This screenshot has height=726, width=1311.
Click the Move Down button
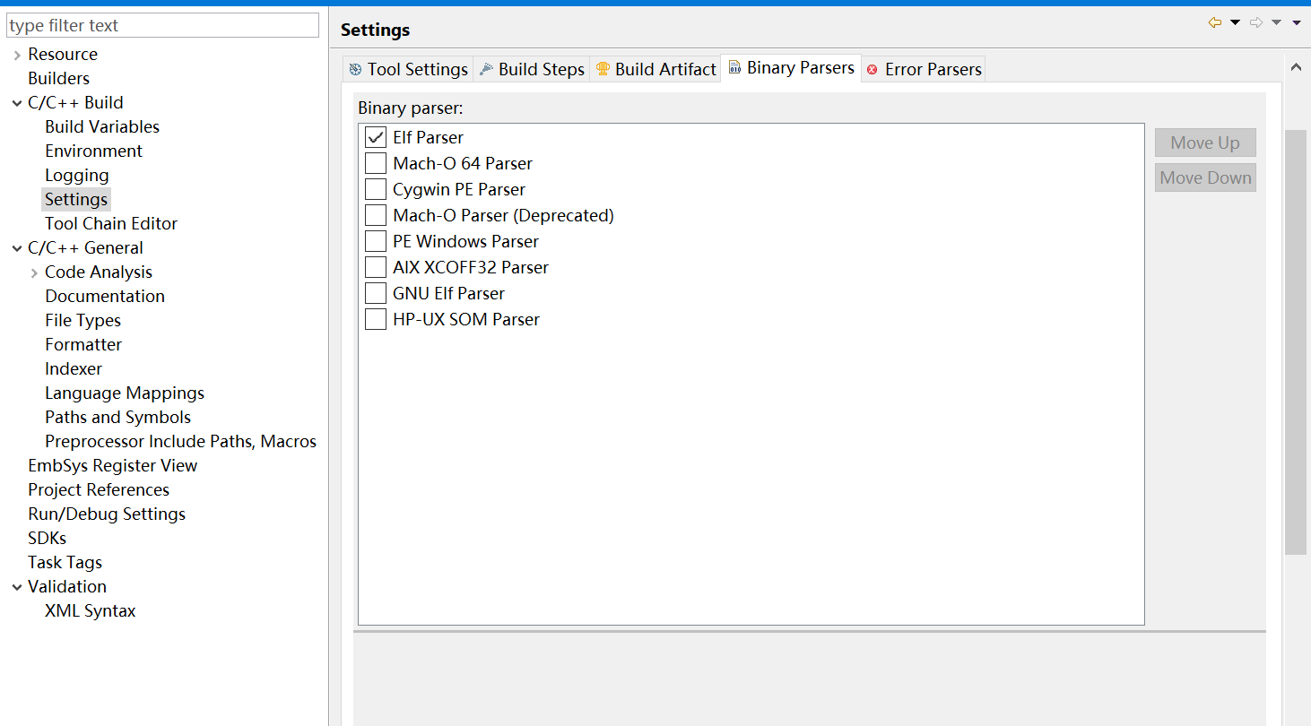click(x=1205, y=177)
